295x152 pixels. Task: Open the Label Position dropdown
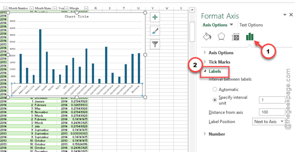268,122
